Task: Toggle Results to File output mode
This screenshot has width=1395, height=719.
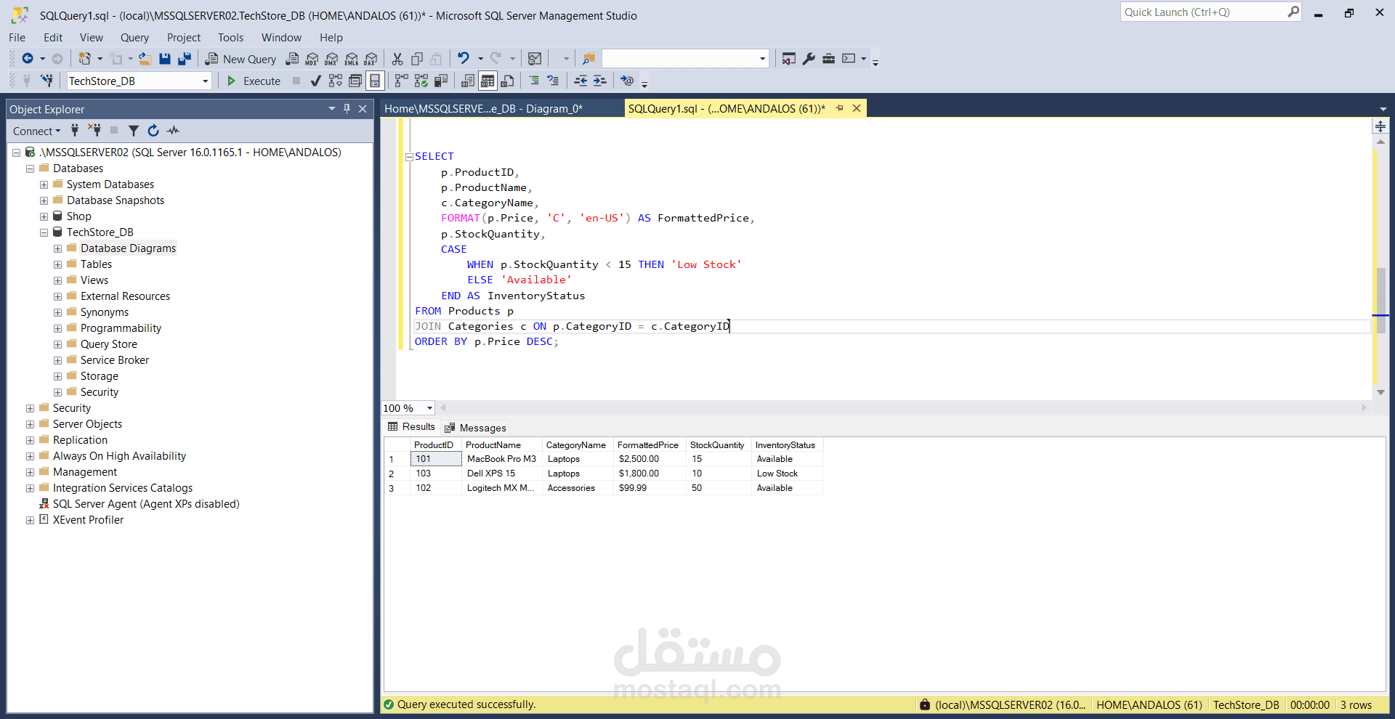Action: coord(507,81)
